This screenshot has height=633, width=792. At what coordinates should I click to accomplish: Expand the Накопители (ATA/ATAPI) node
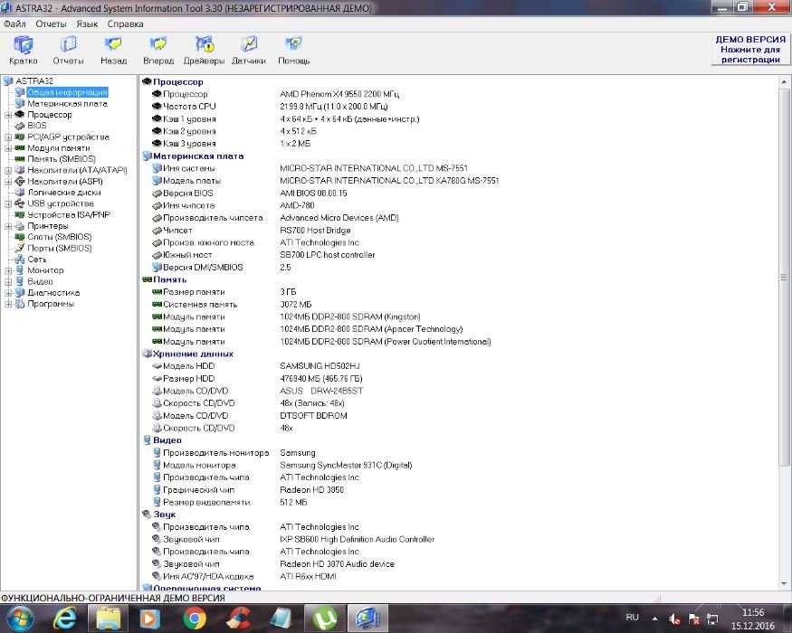point(8,171)
